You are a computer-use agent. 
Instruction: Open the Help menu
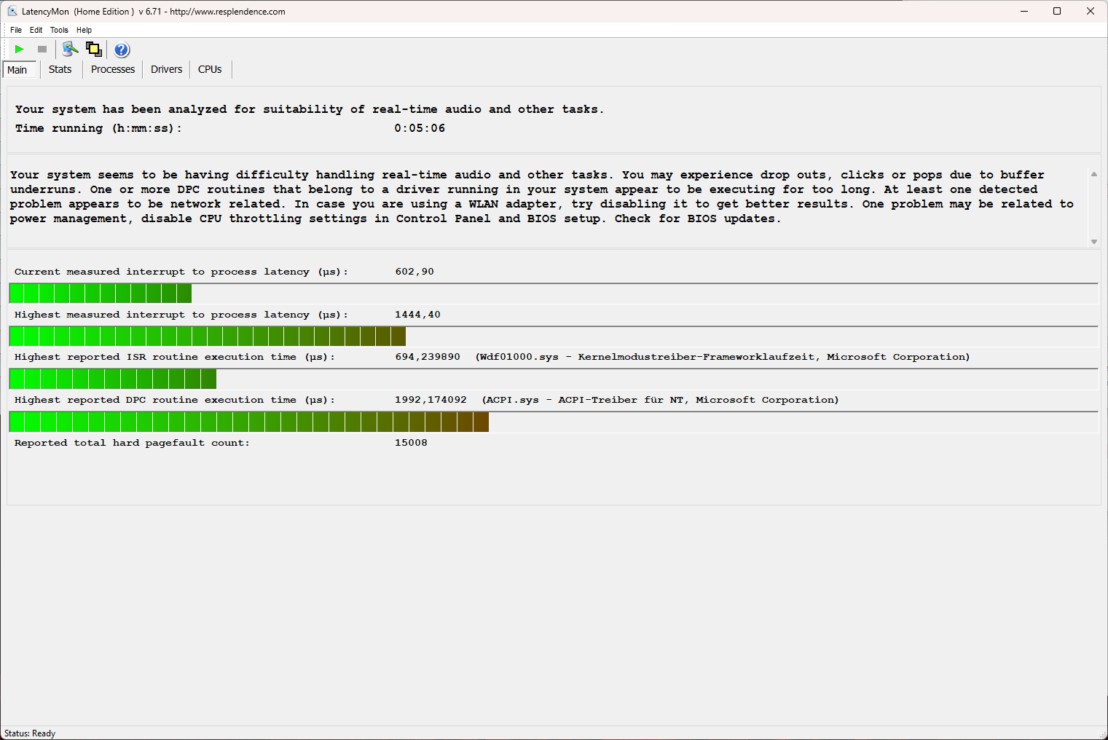tap(84, 30)
